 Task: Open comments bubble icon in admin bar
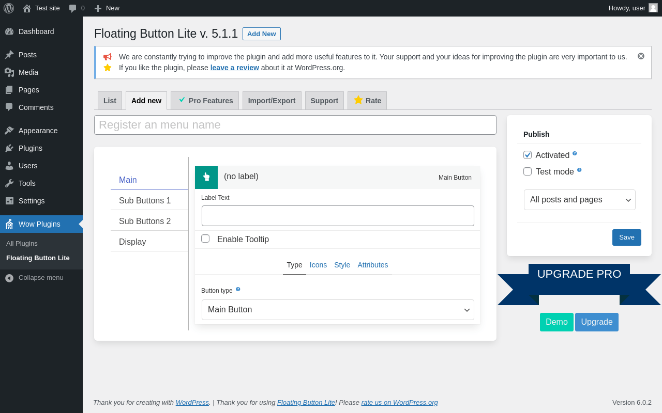(73, 8)
